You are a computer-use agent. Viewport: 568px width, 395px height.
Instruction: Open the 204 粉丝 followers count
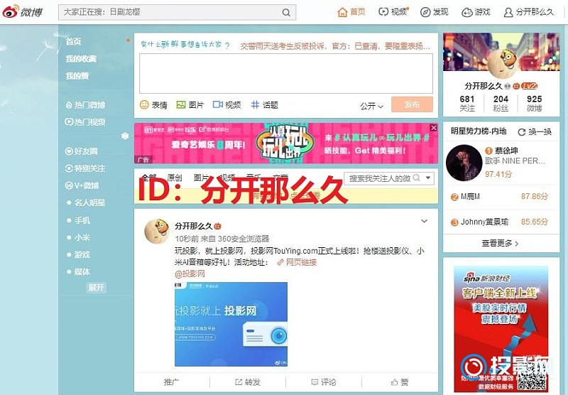click(x=501, y=103)
